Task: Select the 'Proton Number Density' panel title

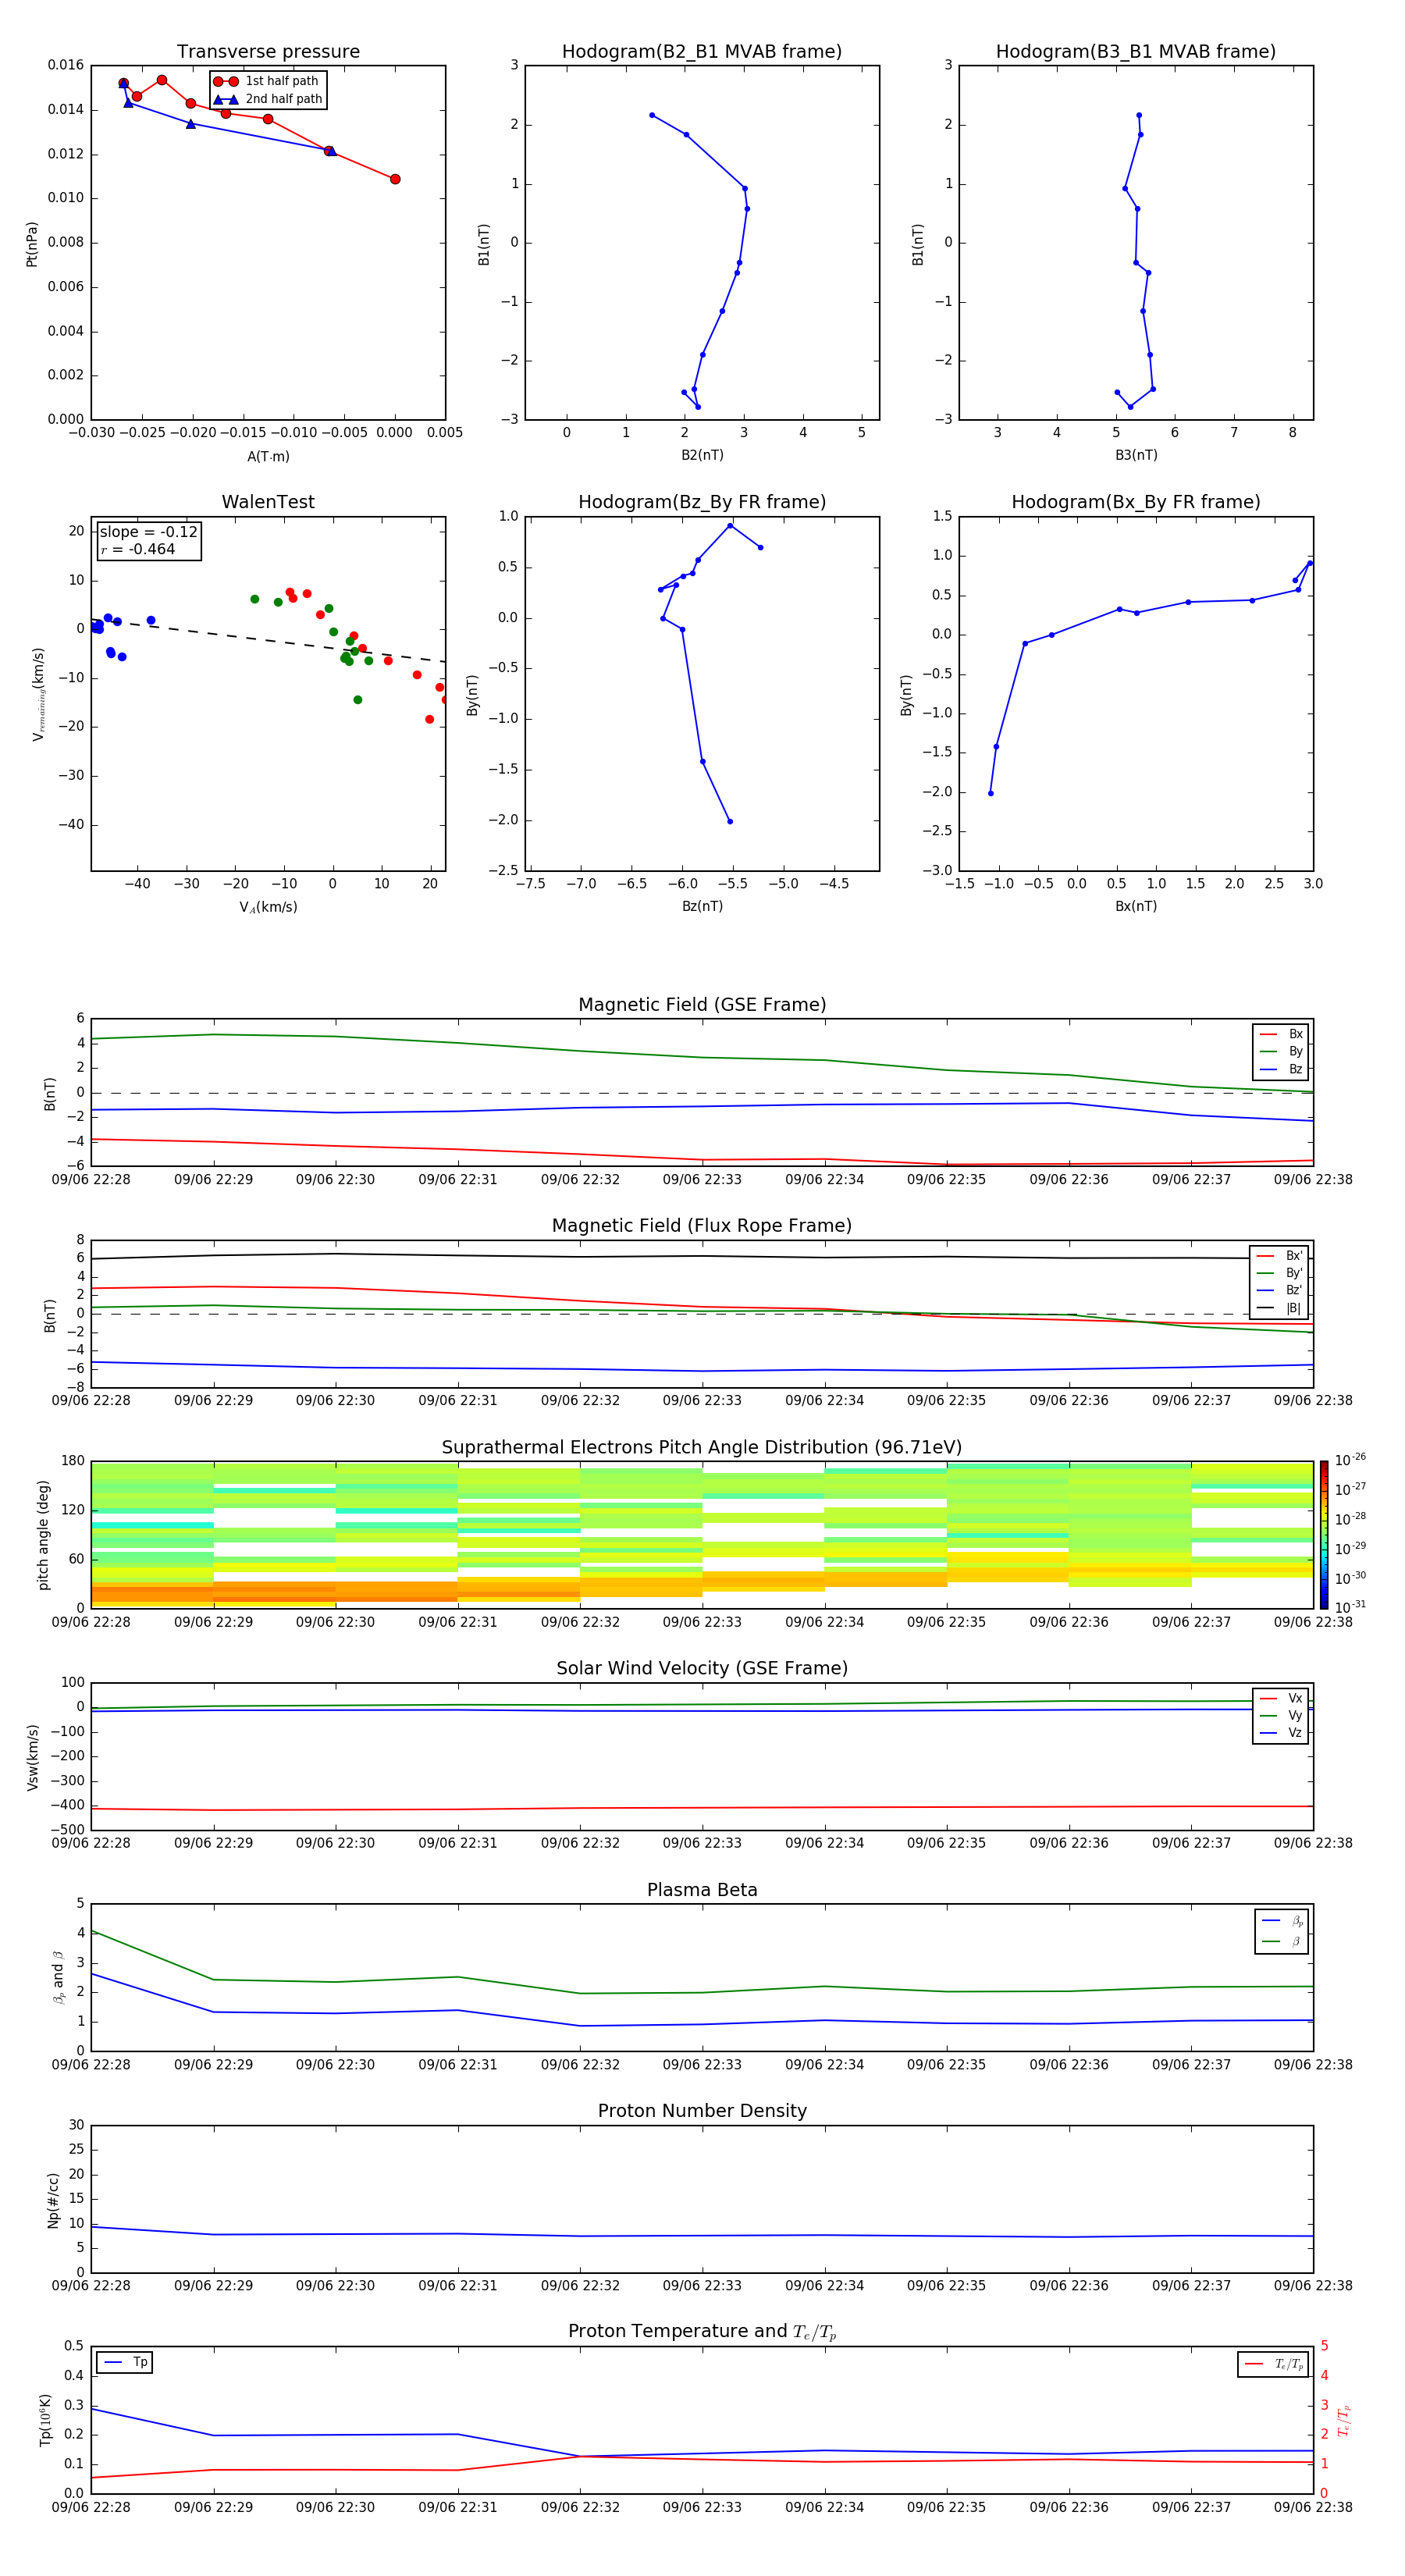Action: pos(702,2111)
